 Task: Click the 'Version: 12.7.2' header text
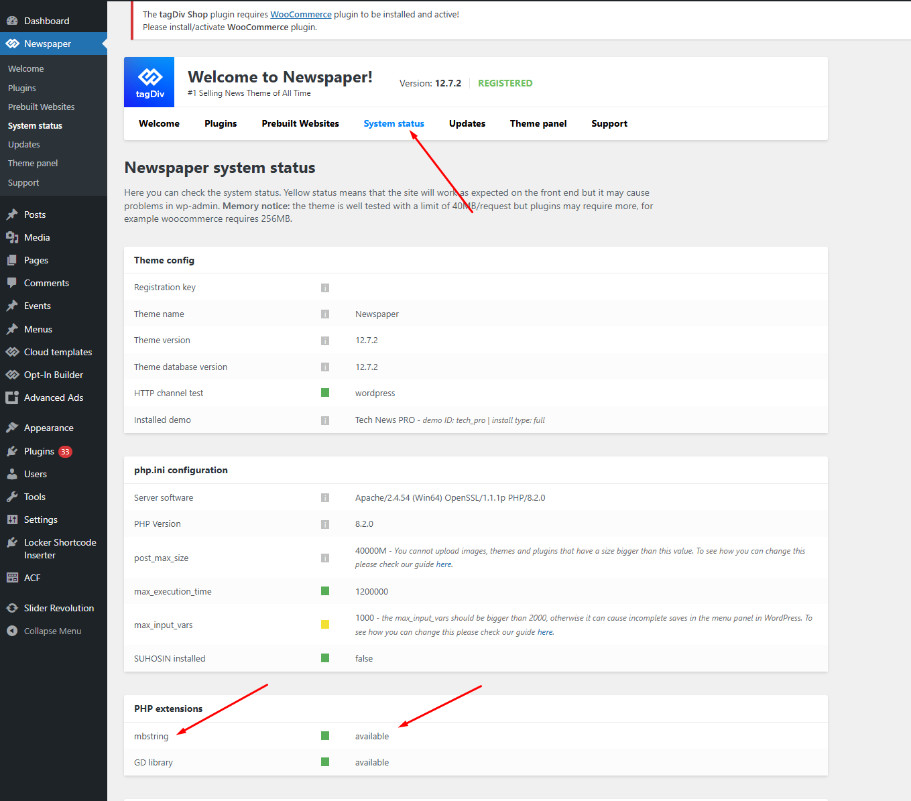(x=430, y=83)
